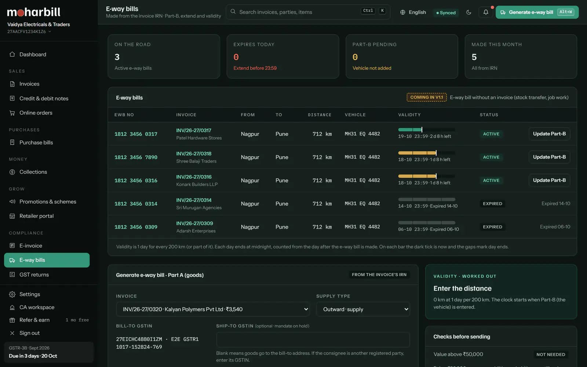Toggle dark mode moon icon
587x367 pixels.
[468, 12]
